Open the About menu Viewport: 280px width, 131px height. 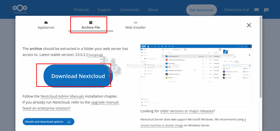click(x=153, y=10)
